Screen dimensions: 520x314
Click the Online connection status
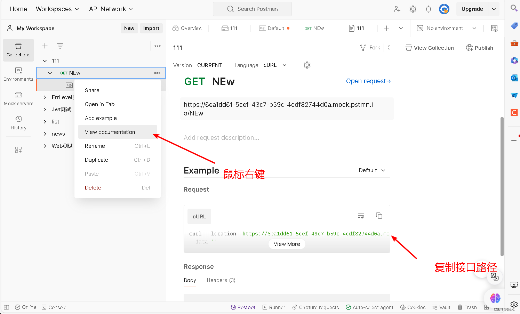click(25, 307)
